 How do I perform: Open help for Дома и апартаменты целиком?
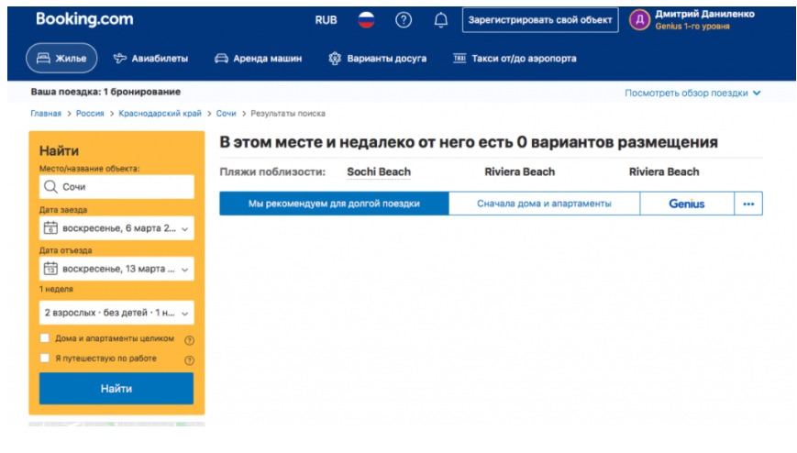[189, 340]
